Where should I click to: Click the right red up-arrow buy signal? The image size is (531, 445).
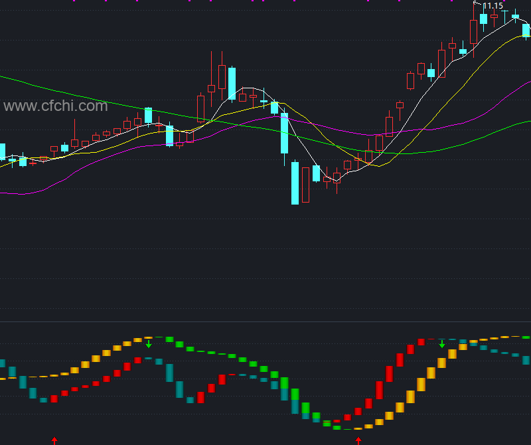pos(358,441)
